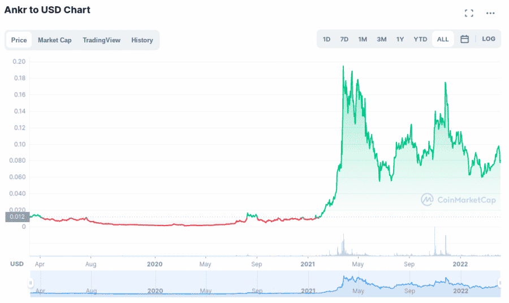Switch to the Price tab
Screen dimensions: 509x303
(x=19, y=40)
